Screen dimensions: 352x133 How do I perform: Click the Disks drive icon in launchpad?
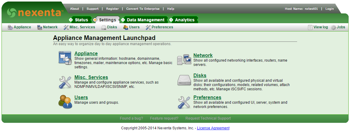tap(184, 80)
